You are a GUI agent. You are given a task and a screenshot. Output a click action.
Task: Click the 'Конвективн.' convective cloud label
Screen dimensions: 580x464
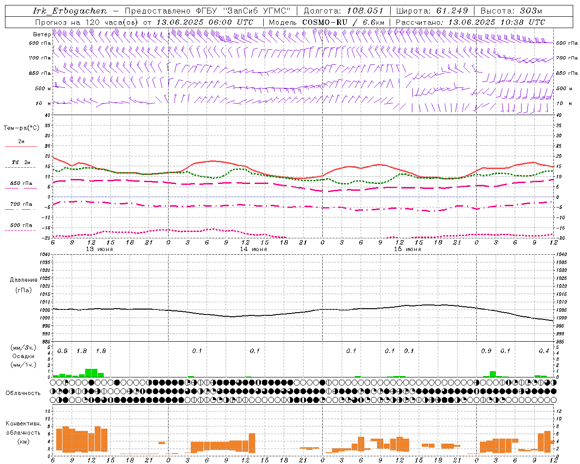coord(23,424)
